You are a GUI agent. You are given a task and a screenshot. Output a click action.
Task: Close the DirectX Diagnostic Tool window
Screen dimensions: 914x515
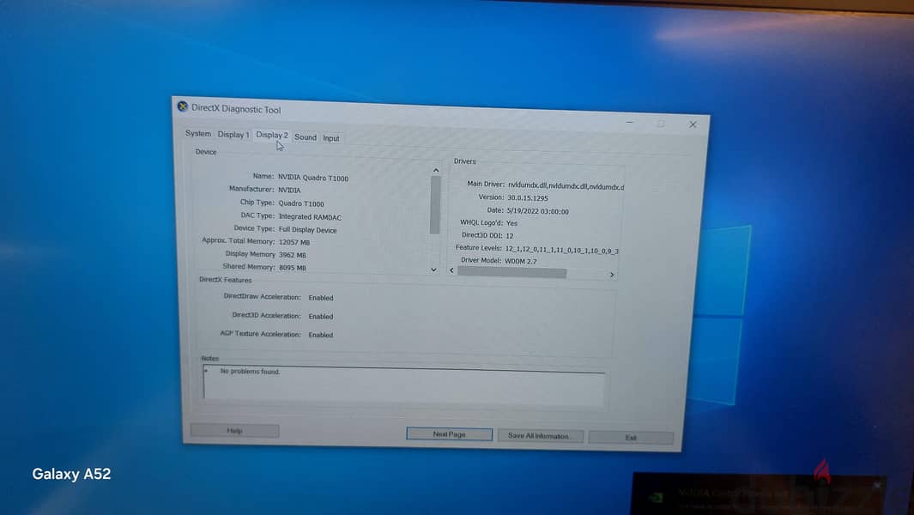693,124
